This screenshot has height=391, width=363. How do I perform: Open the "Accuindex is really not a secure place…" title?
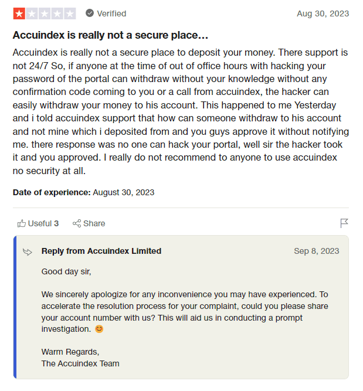(x=110, y=35)
